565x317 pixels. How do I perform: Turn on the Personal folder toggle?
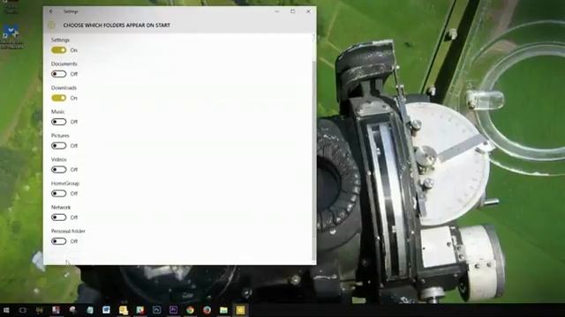point(59,241)
